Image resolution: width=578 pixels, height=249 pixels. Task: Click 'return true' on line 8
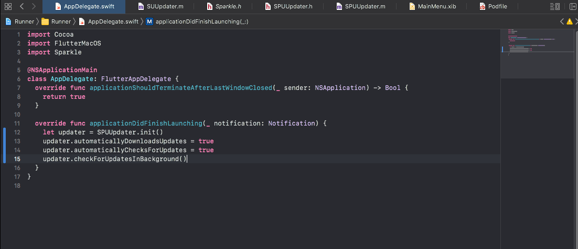(x=64, y=97)
